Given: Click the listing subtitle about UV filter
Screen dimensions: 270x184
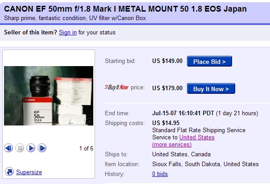Looking at the screenshot, I should coord(75,18).
